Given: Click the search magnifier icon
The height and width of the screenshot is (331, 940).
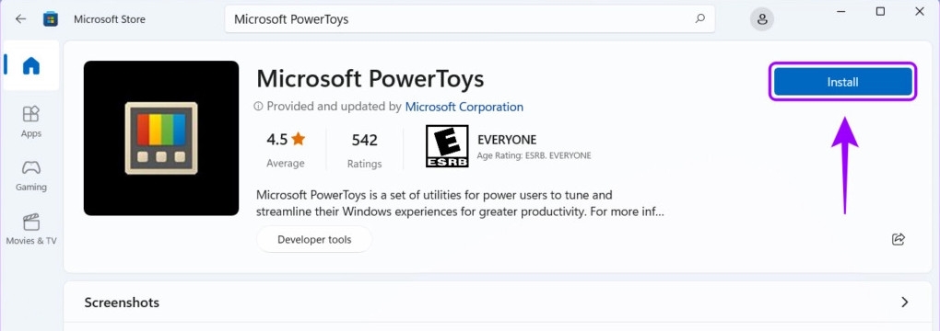Looking at the screenshot, I should pos(699,18).
